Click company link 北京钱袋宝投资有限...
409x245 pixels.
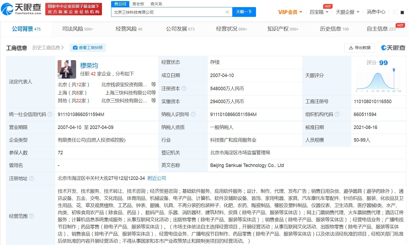(x=124, y=85)
